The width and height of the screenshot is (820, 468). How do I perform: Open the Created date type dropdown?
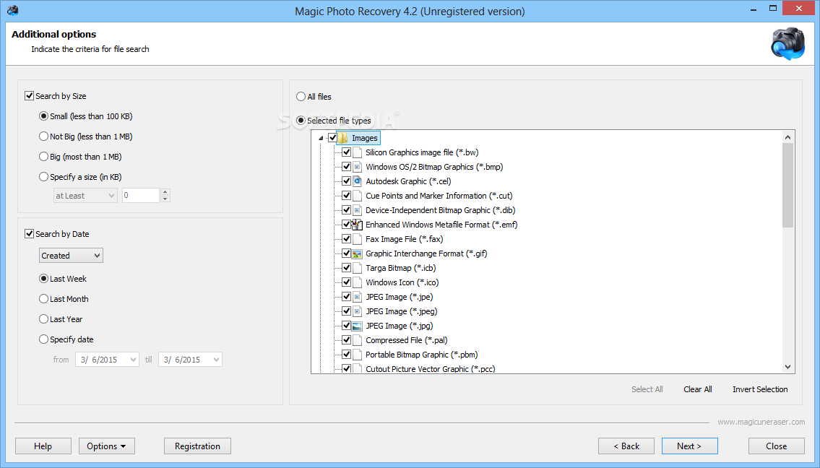[x=71, y=256]
